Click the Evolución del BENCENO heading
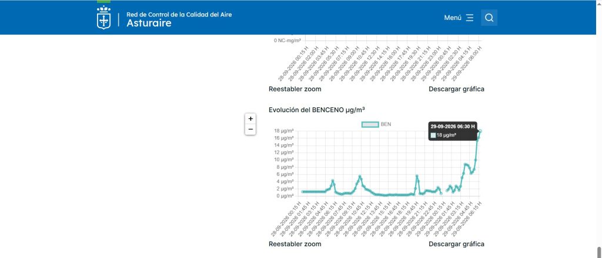This screenshot has width=602, height=258. pos(317,110)
